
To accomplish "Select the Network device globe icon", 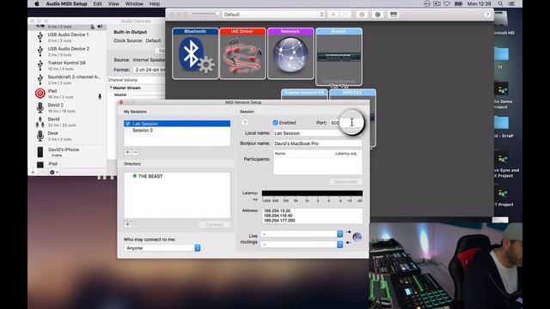I will pyautogui.click(x=290, y=53).
